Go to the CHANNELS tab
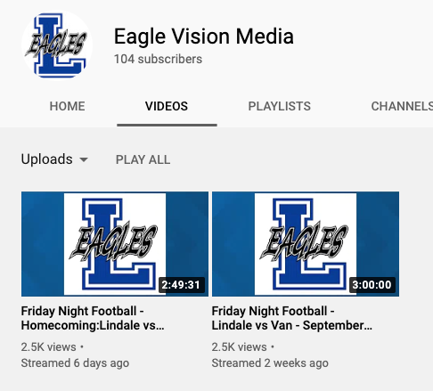This screenshot has height=391, width=433. point(402,106)
